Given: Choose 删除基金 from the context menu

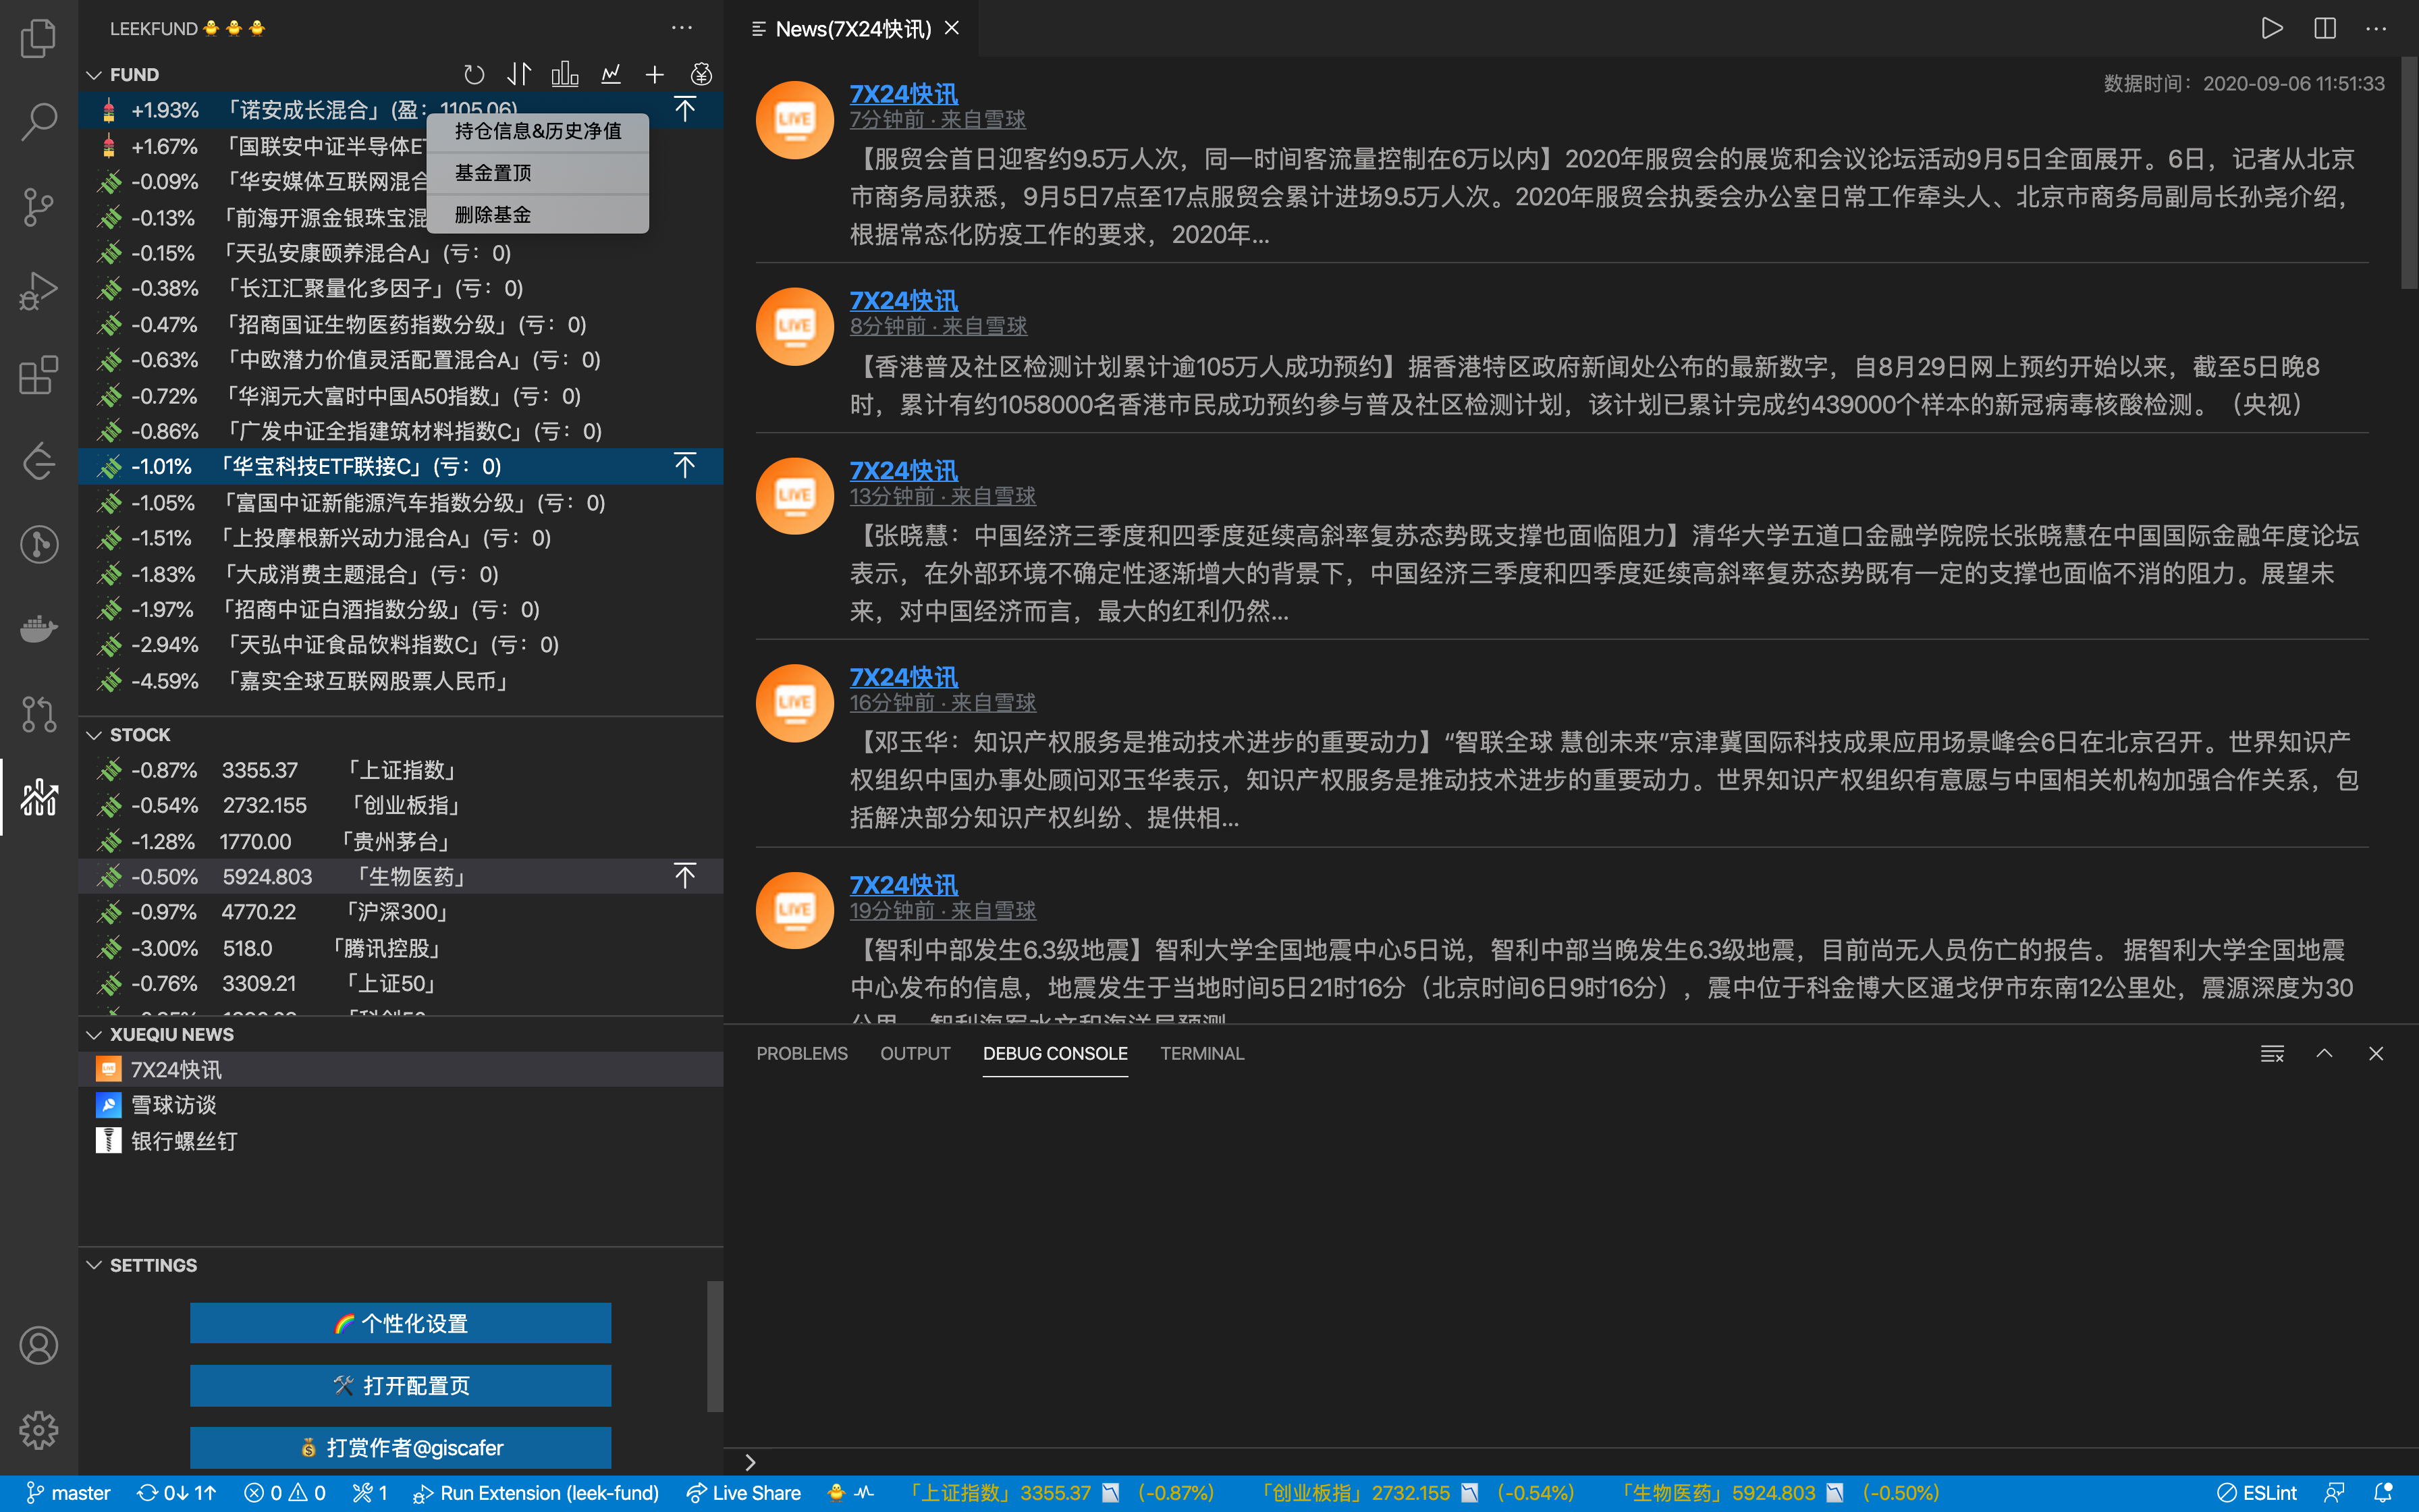Looking at the screenshot, I should (x=493, y=214).
